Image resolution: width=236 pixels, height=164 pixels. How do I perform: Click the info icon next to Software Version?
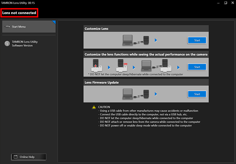pos(7,43)
